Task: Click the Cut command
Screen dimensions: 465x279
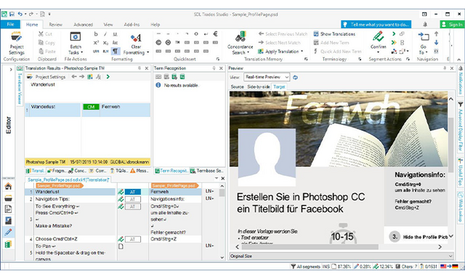Action: tap(45, 34)
